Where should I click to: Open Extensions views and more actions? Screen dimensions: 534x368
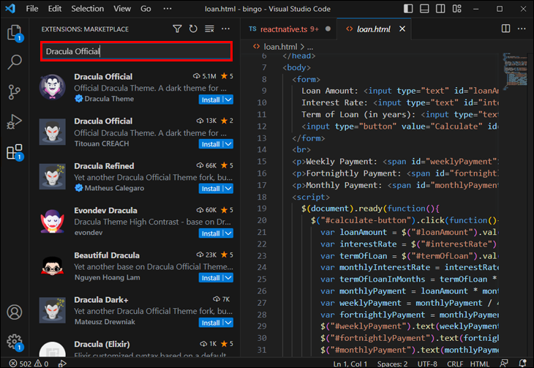coord(225,29)
